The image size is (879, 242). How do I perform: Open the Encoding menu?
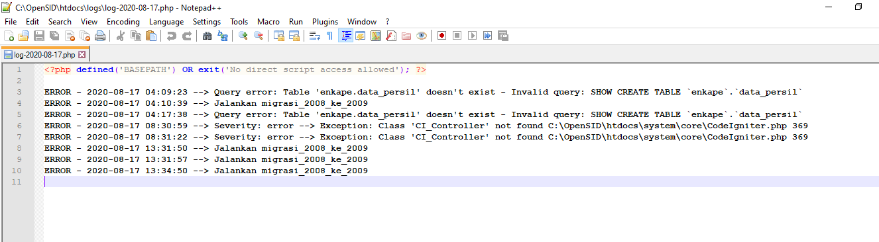click(123, 22)
